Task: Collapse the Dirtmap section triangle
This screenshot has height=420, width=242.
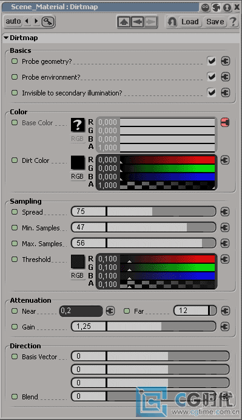Action: pos(6,38)
